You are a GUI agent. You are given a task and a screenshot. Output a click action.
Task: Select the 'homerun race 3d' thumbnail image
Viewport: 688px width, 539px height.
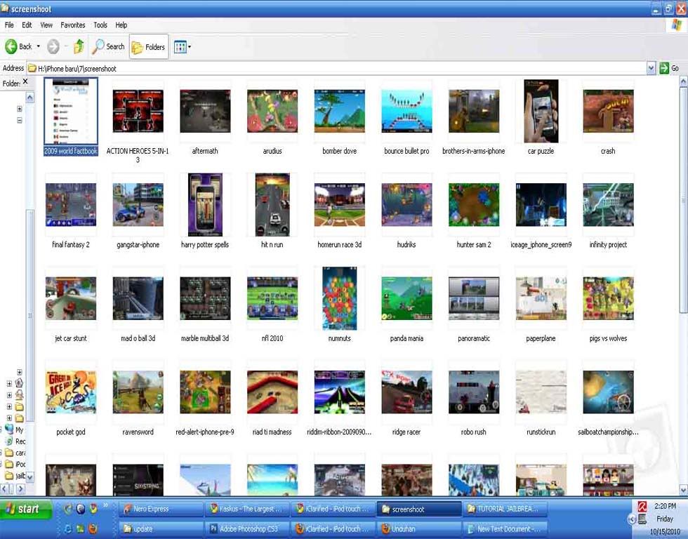(340, 205)
